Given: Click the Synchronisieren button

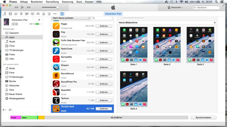Looking at the screenshot, I should [x=203, y=118].
